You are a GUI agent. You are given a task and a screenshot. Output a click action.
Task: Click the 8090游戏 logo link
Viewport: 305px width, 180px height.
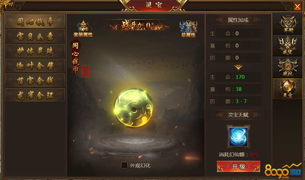(x=283, y=171)
